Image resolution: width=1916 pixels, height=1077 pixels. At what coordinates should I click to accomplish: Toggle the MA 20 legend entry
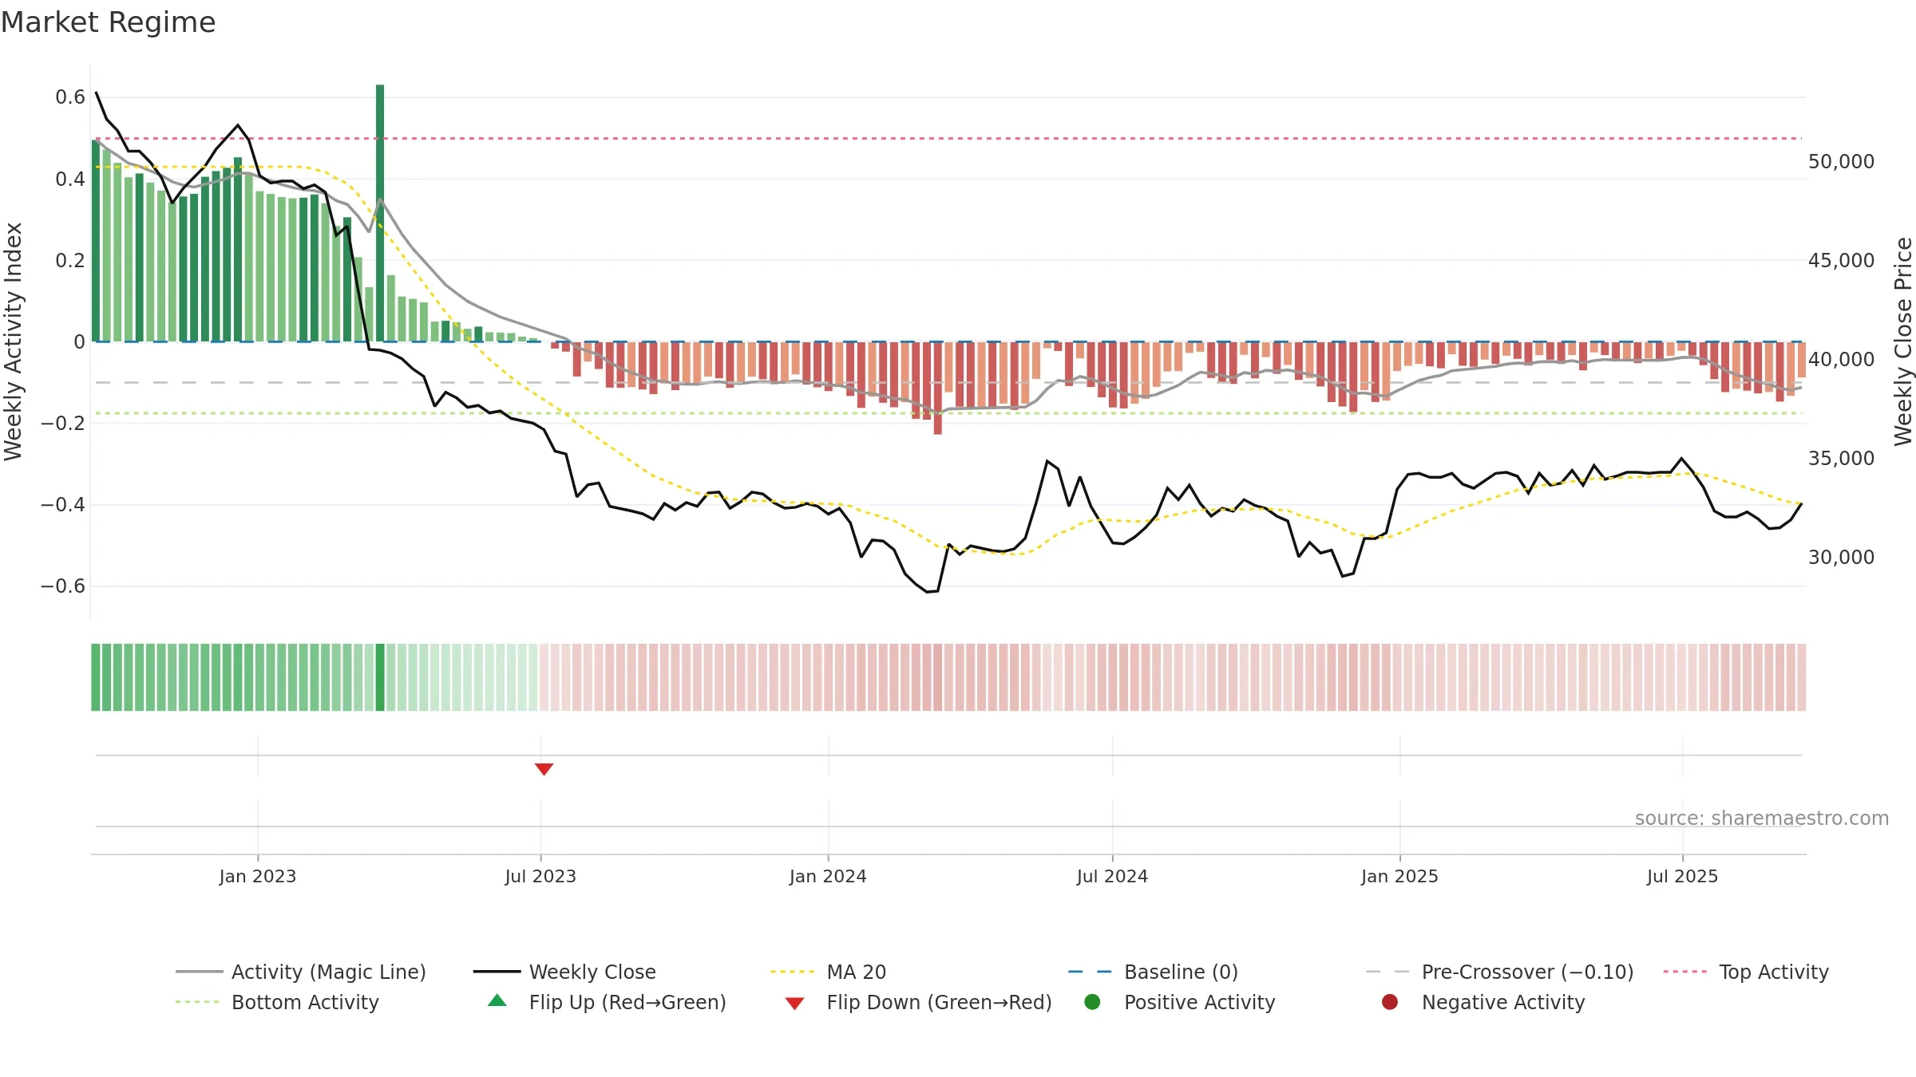point(828,972)
